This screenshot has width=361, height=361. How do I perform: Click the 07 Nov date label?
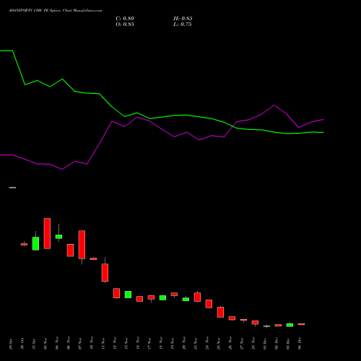(80, 344)
